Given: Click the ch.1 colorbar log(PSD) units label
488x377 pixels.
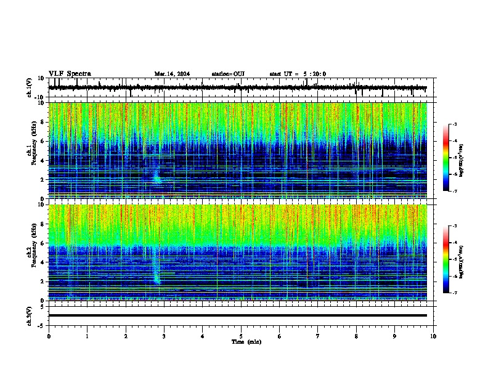Looking at the screenshot, I should coord(462,160).
